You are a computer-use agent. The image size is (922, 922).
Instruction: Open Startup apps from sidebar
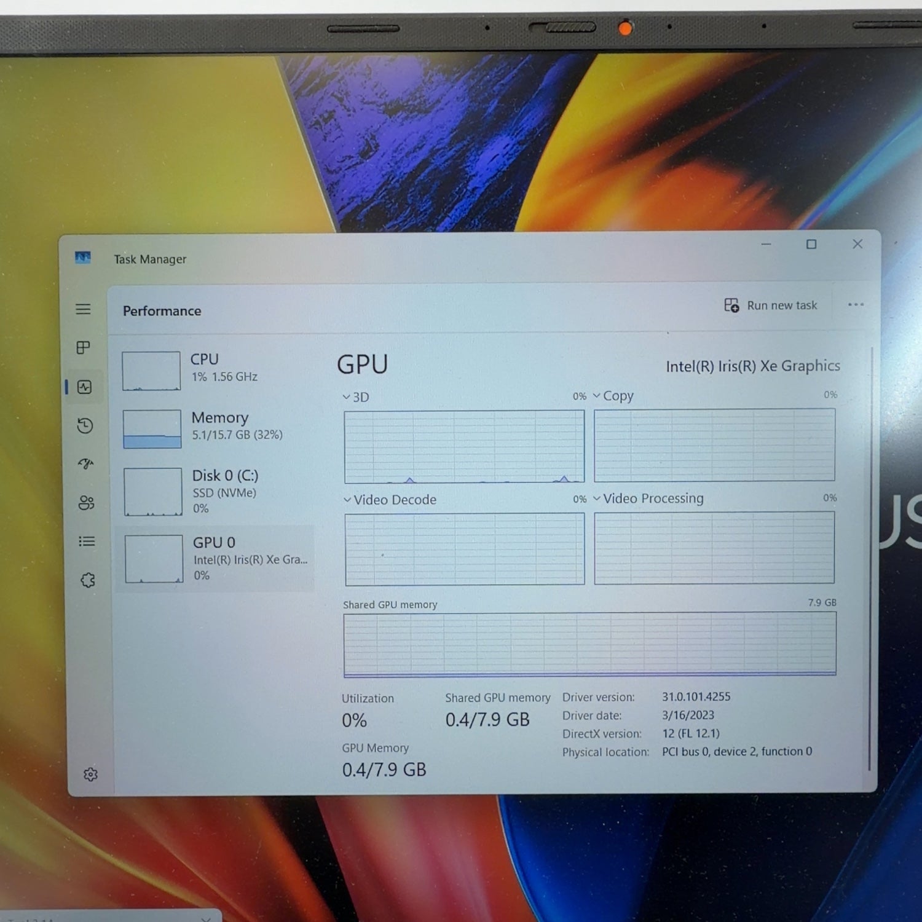click(x=86, y=464)
